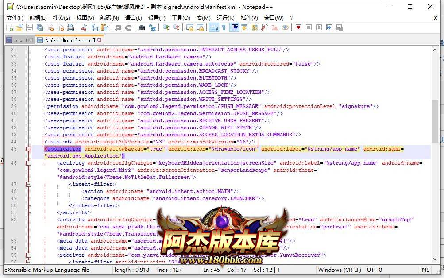Image resolution: width=444 pixels, height=278 pixels.
Task: Open the 插件(P) menu
Action: pos(249,18)
